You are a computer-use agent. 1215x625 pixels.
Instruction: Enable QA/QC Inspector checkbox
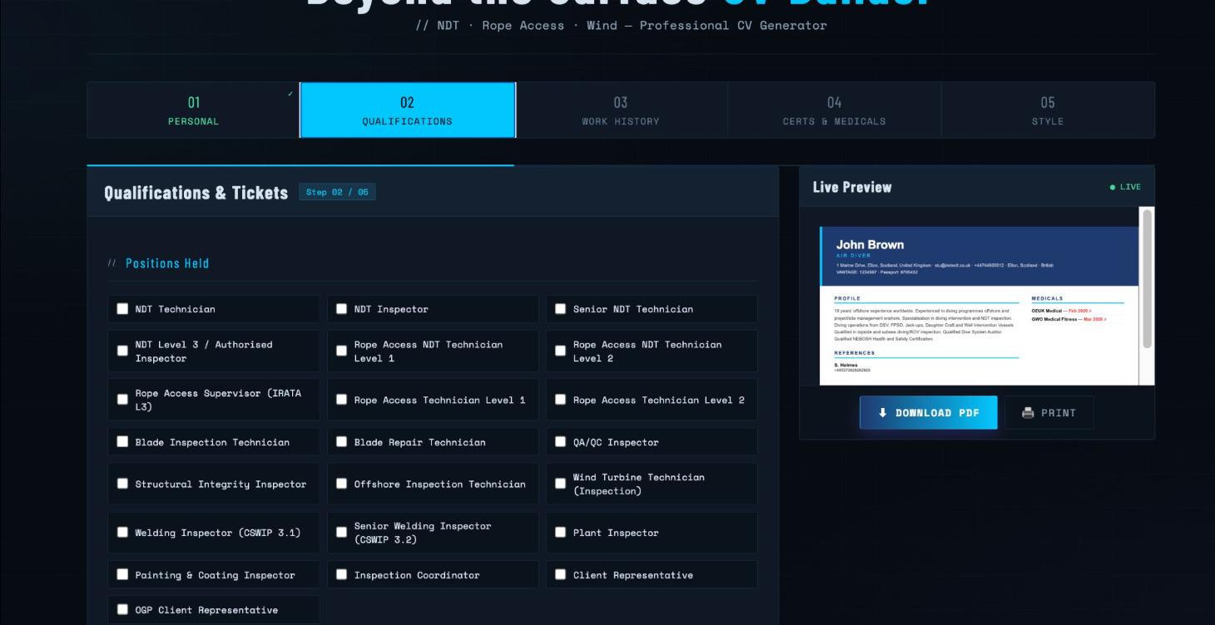(560, 442)
